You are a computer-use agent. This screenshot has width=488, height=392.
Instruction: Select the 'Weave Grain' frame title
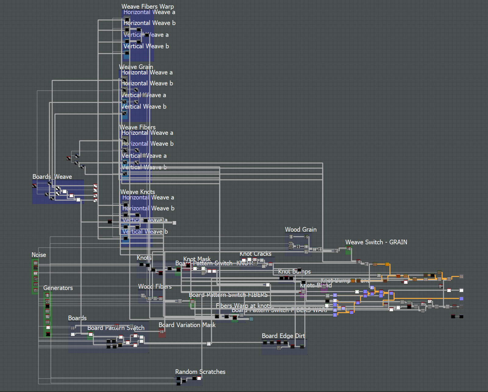[x=136, y=67]
